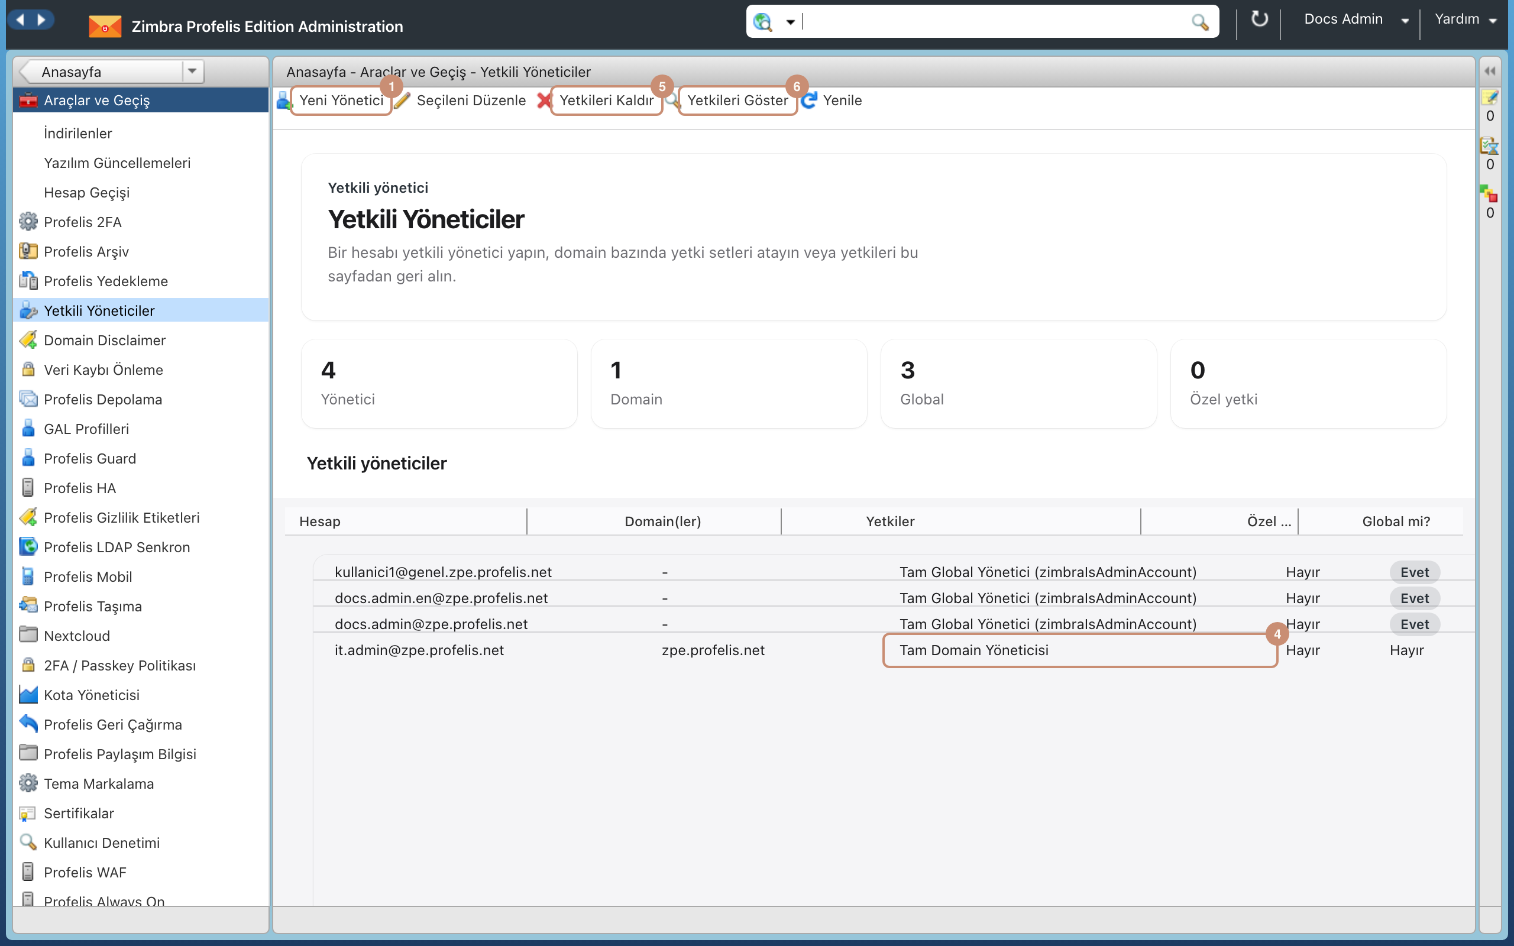
Task: Open the Docs Admin user menu
Action: pos(1355,20)
